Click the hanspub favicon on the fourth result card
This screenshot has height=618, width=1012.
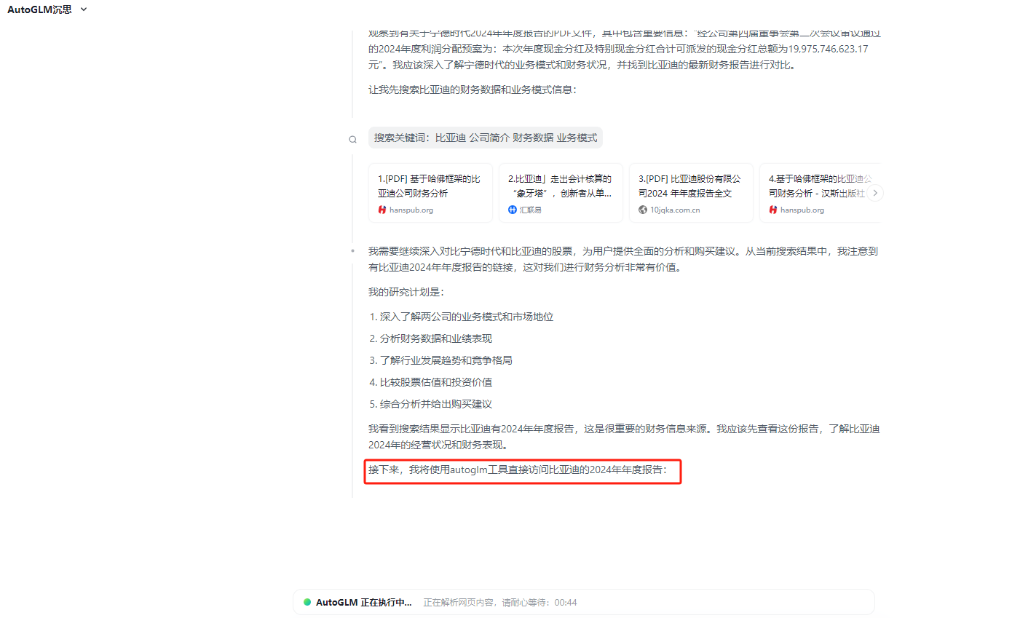tap(773, 210)
